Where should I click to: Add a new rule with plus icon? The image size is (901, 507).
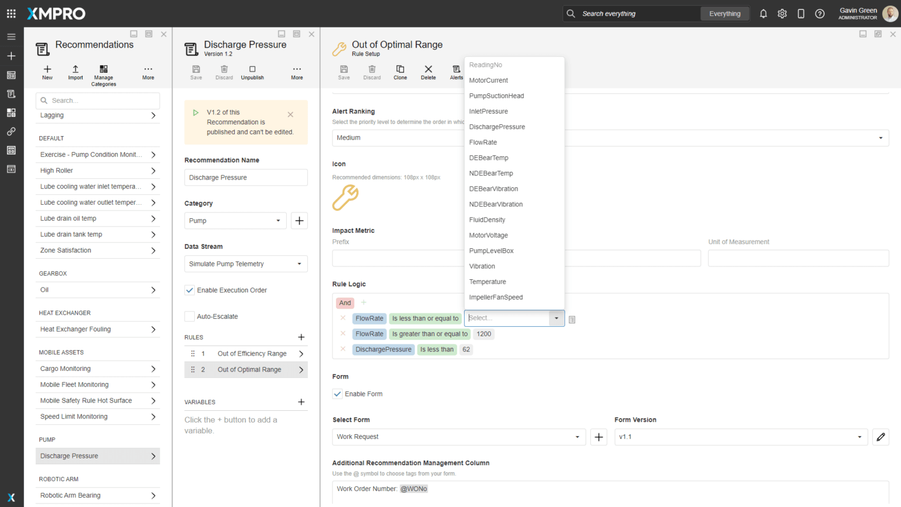pyautogui.click(x=301, y=337)
